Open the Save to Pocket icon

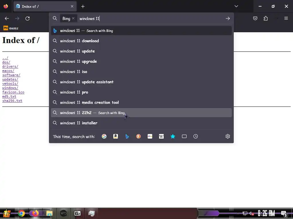(x=255, y=18)
